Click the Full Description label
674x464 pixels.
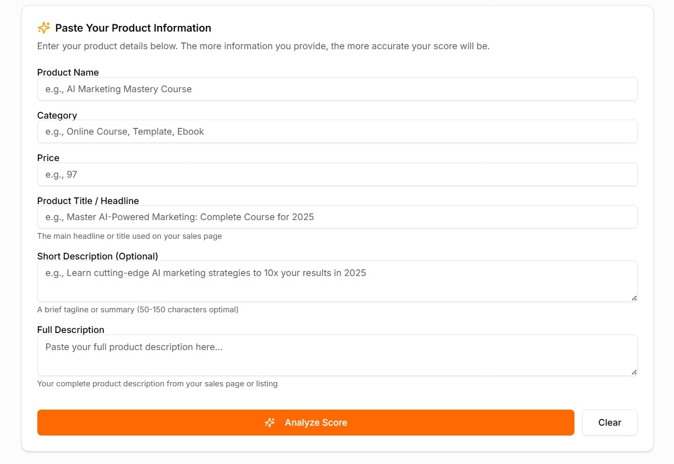click(71, 330)
